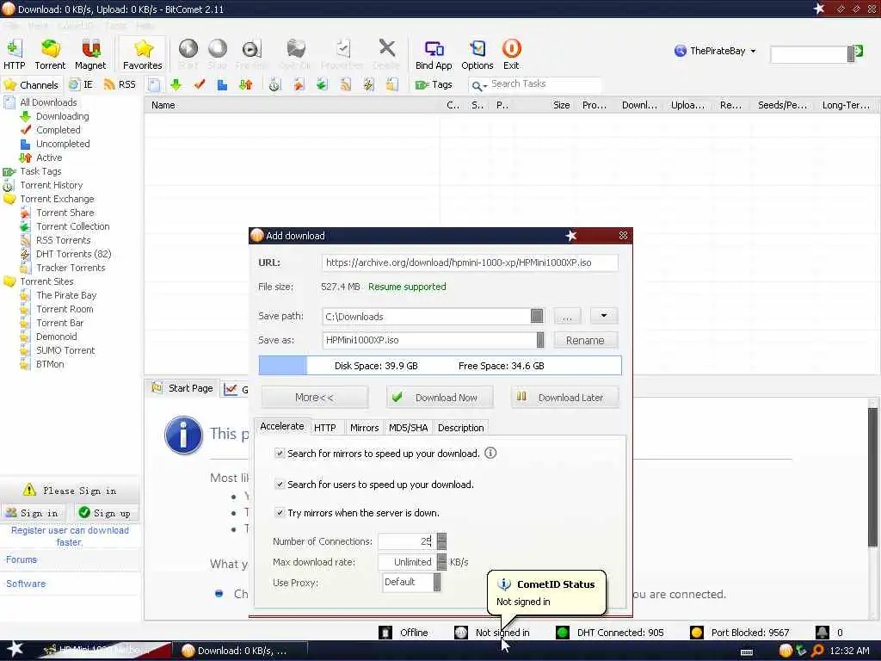This screenshot has height=661, width=881.
Task: Toggle Search for users checkbox
Action: (x=280, y=484)
